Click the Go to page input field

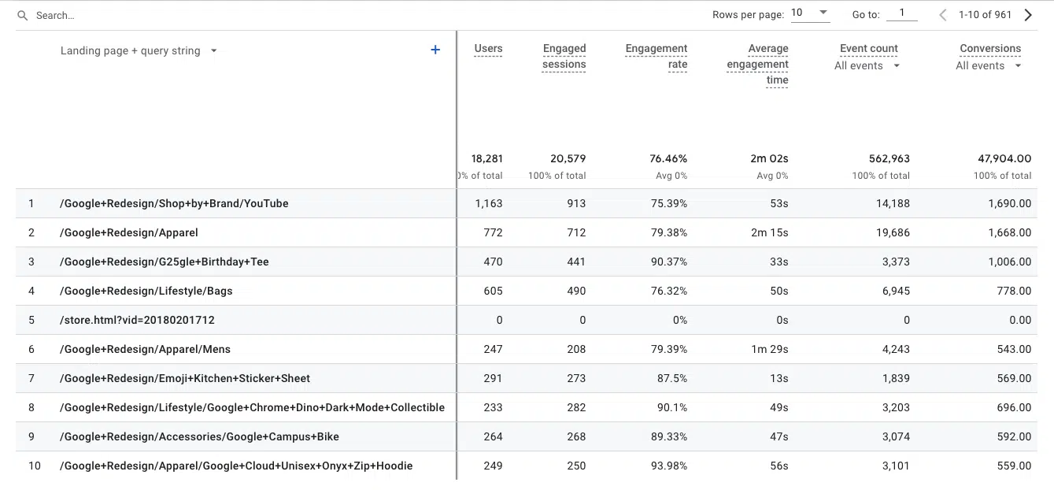tap(901, 13)
